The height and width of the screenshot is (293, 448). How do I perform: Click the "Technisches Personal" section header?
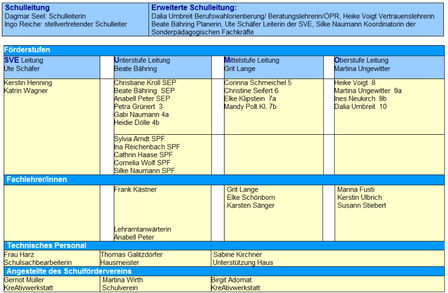tap(46, 246)
